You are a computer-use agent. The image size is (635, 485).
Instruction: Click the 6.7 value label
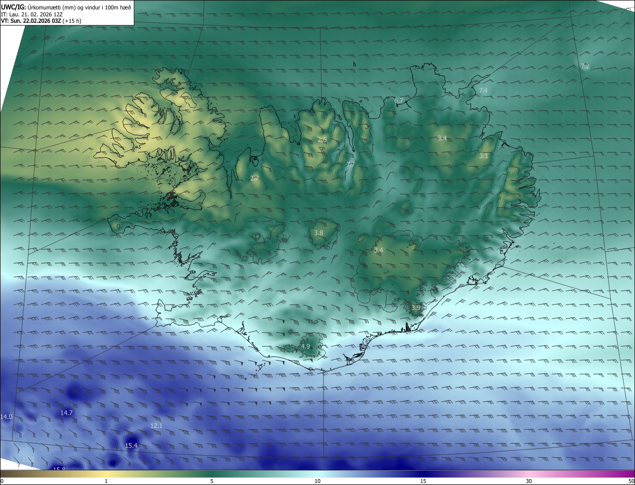coord(399,100)
